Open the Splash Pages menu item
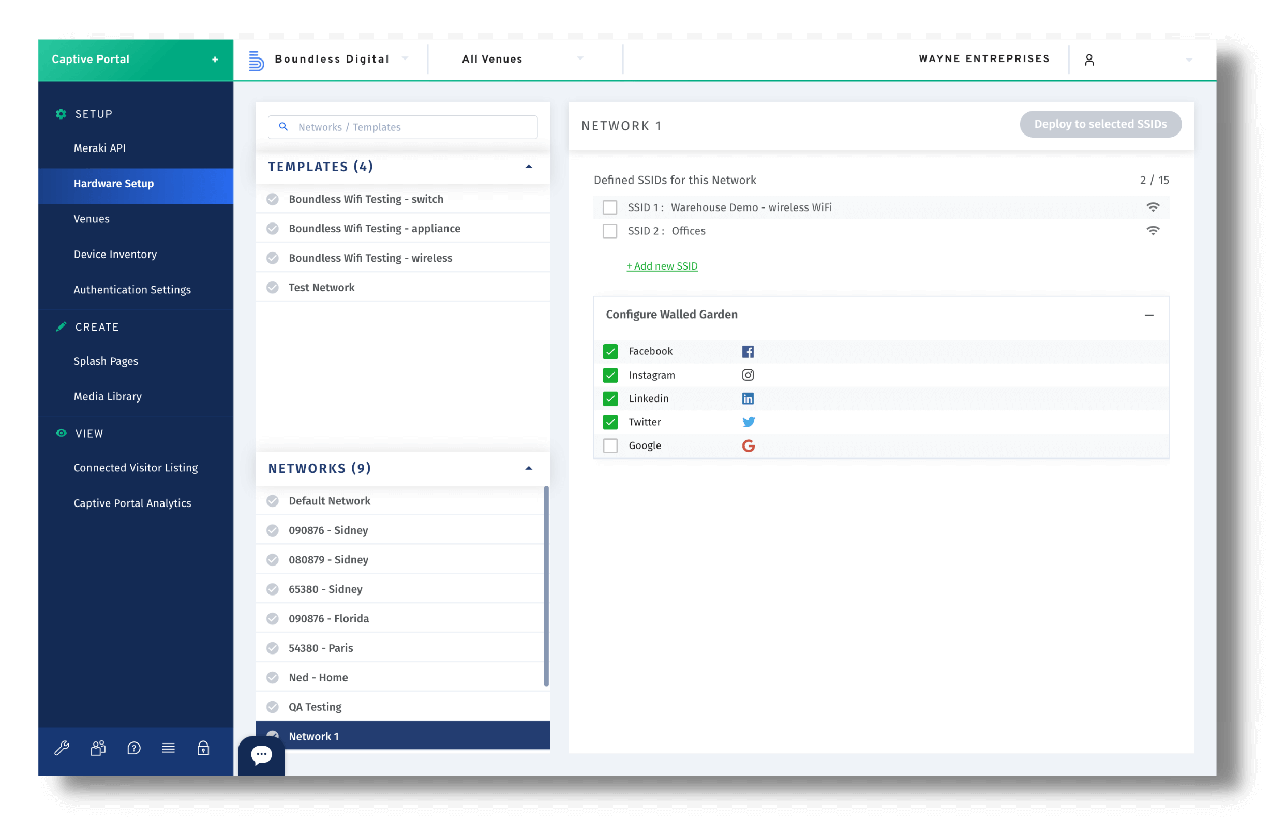The height and width of the screenshot is (818, 1285). (106, 361)
